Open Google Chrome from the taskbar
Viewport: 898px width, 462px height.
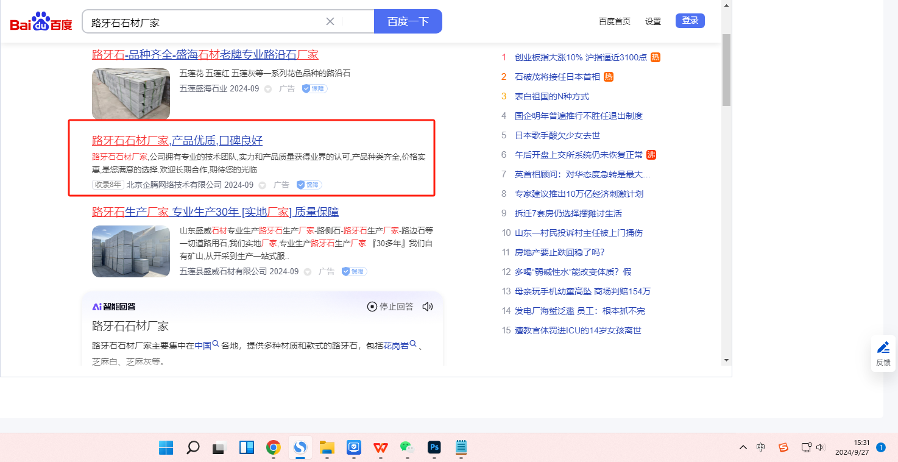tap(273, 448)
